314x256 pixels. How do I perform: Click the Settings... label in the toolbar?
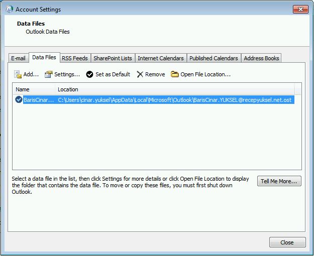click(x=67, y=74)
